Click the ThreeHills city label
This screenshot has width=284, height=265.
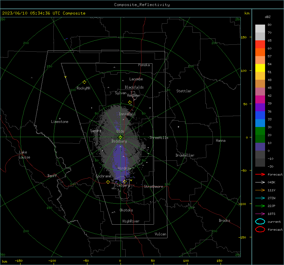pyautogui.click(x=159, y=138)
